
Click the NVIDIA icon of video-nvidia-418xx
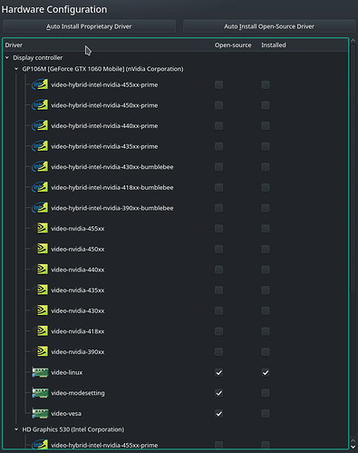pyautogui.click(x=43, y=331)
